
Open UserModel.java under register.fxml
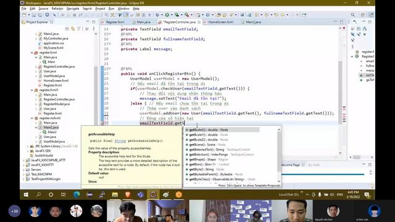(54, 76)
